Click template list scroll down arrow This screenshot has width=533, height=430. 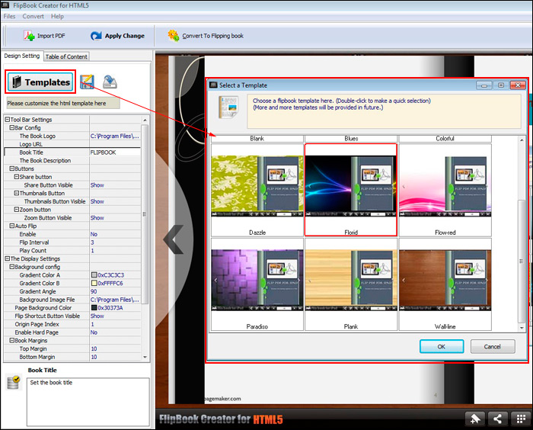[522, 328]
